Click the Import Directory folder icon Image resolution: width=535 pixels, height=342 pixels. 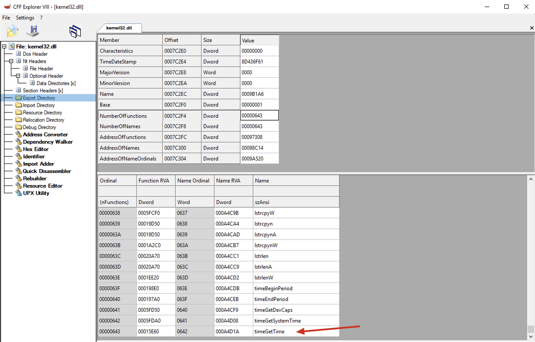19,105
